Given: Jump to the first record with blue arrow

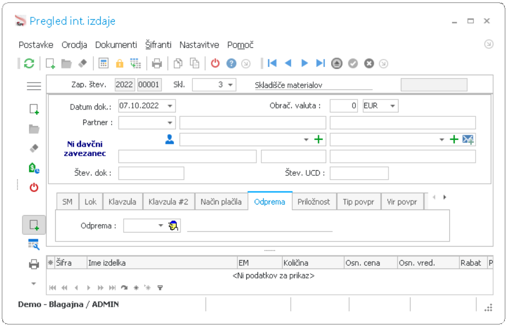Looking at the screenshot, I should (x=272, y=63).
